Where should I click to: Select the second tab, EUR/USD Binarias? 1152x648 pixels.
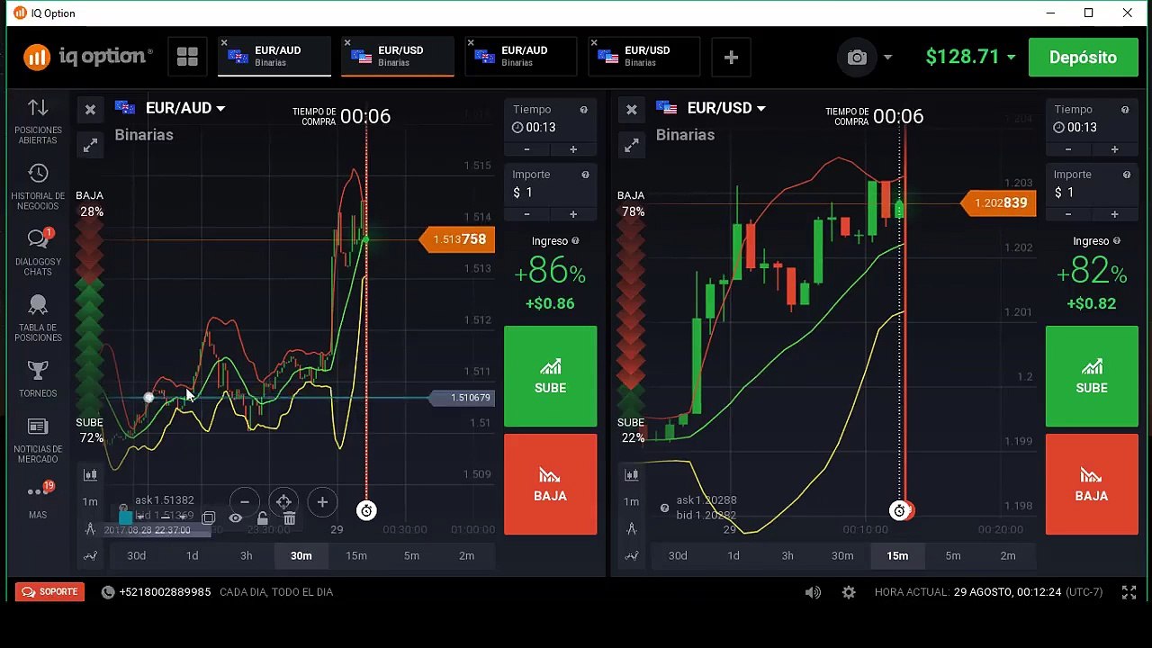click(398, 57)
